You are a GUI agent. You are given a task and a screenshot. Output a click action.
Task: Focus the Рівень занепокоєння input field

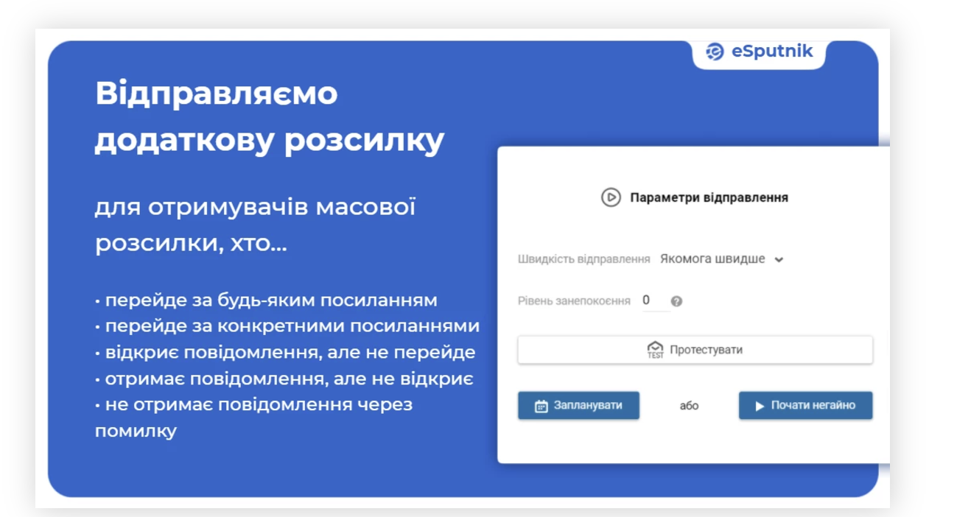pos(655,300)
